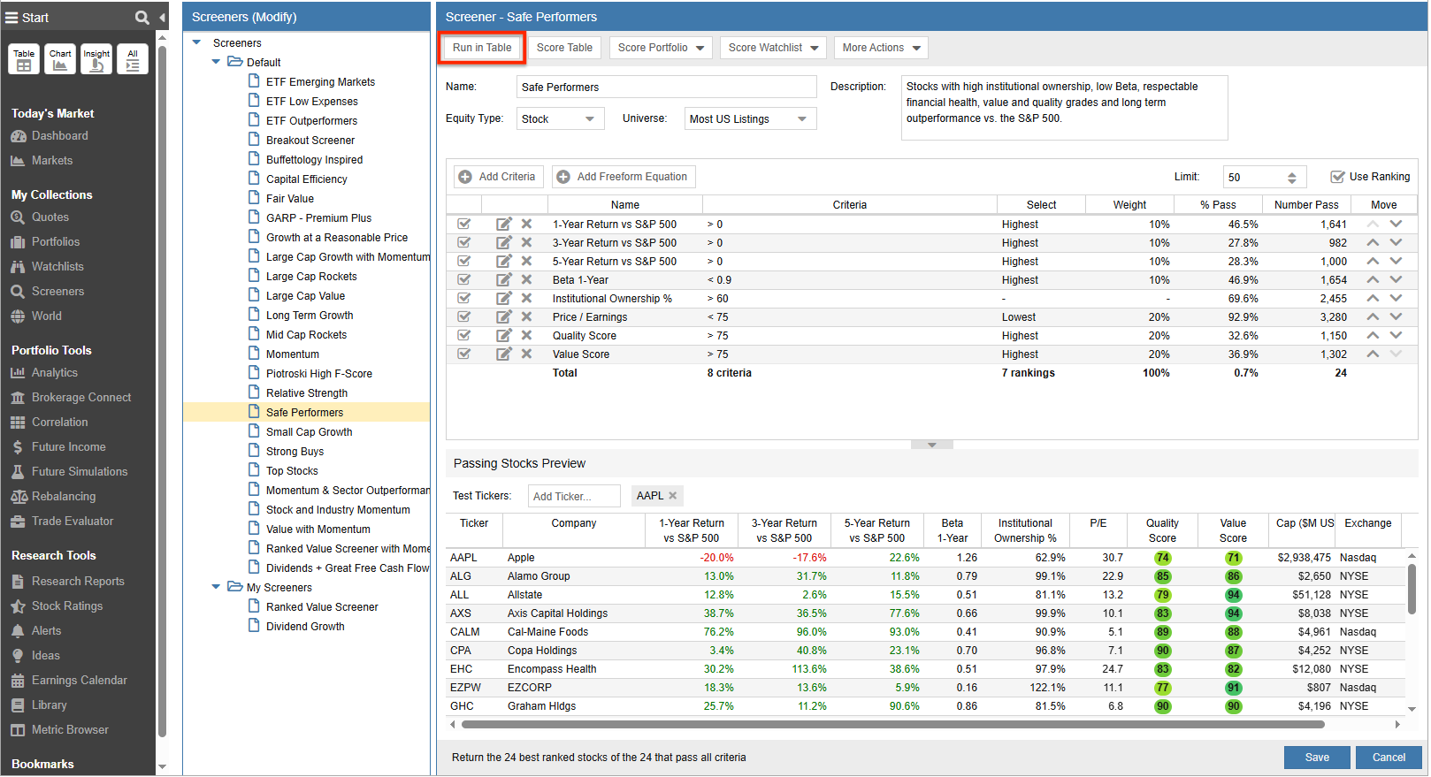Toggle Institutional Ownership % checkbox
1431x777 pixels.
point(463,299)
